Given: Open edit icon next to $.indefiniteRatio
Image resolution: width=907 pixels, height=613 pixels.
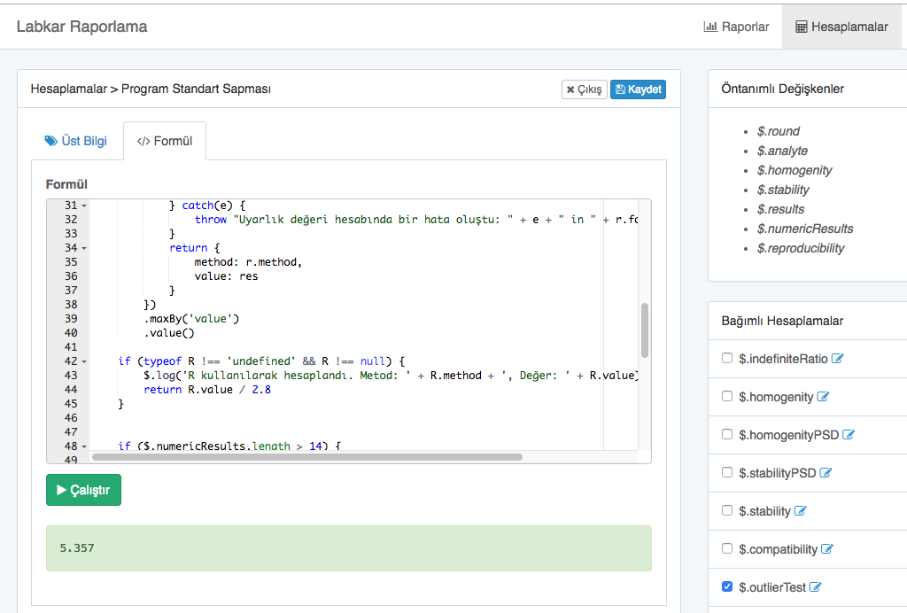Looking at the screenshot, I should point(837,359).
